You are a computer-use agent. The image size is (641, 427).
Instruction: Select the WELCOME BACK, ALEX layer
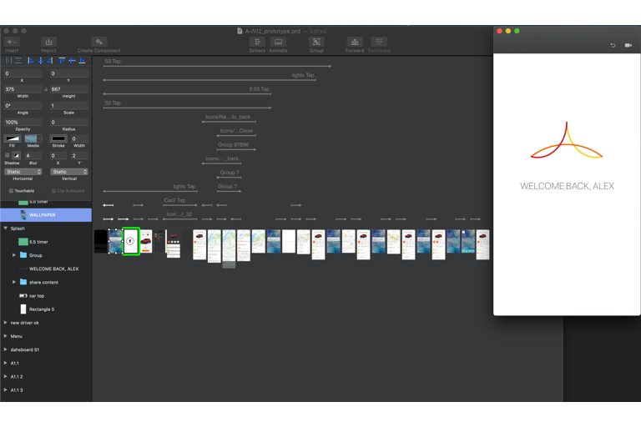53,269
